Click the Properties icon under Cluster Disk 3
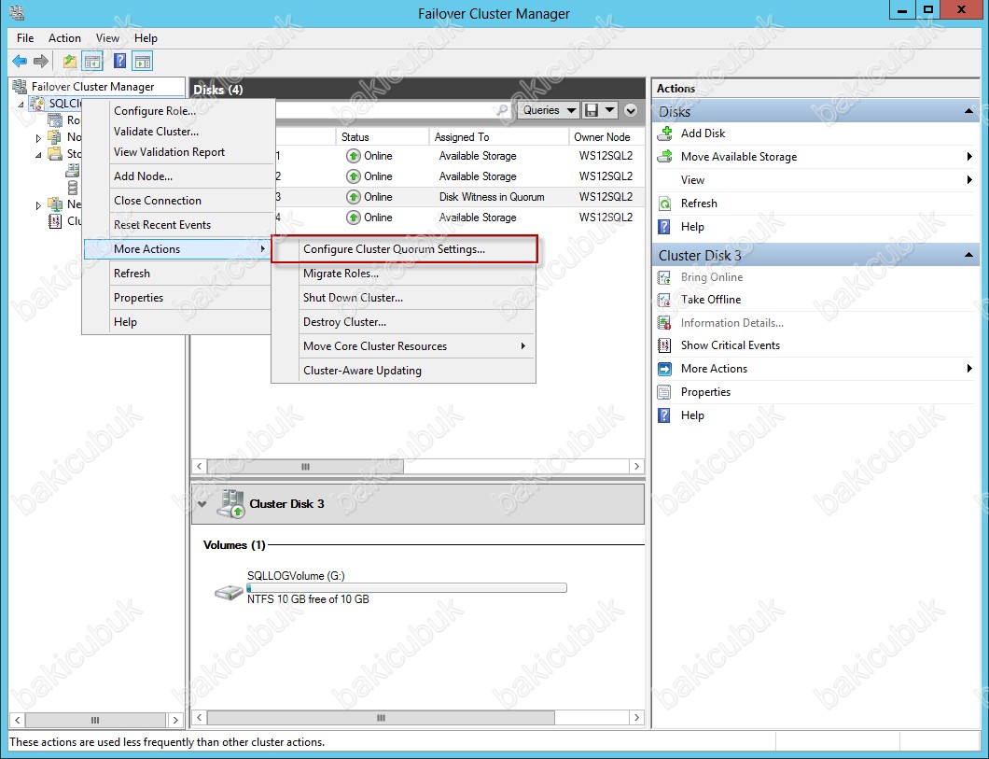The width and height of the screenshot is (989, 759). tap(664, 392)
